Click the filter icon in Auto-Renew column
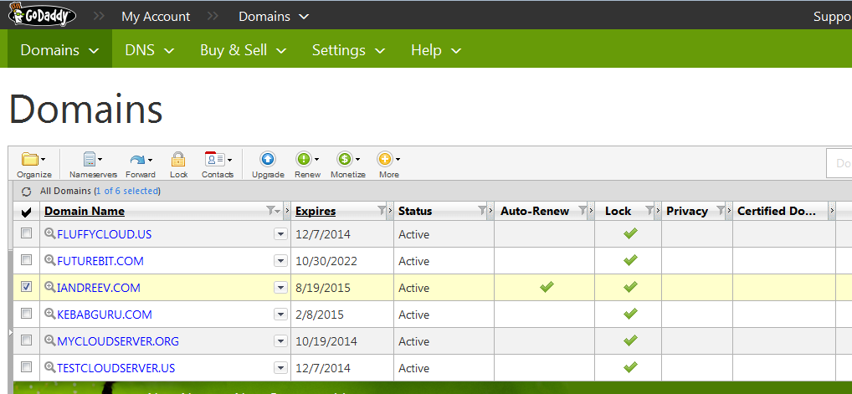 [583, 210]
